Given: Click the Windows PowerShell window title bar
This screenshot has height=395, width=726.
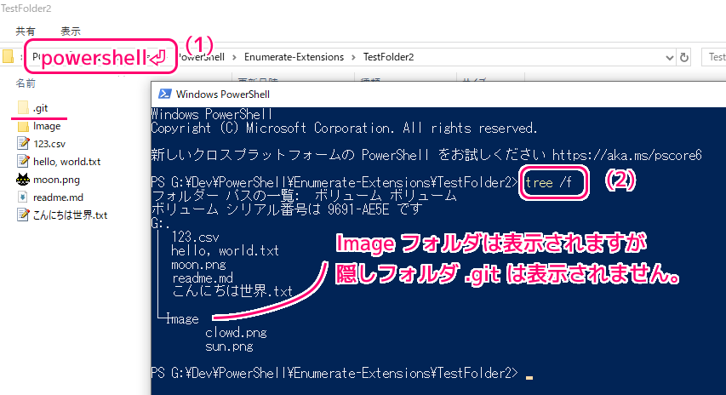Looking at the screenshot, I should 426,94.
